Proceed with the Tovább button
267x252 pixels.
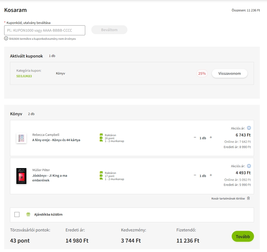tap(243, 236)
